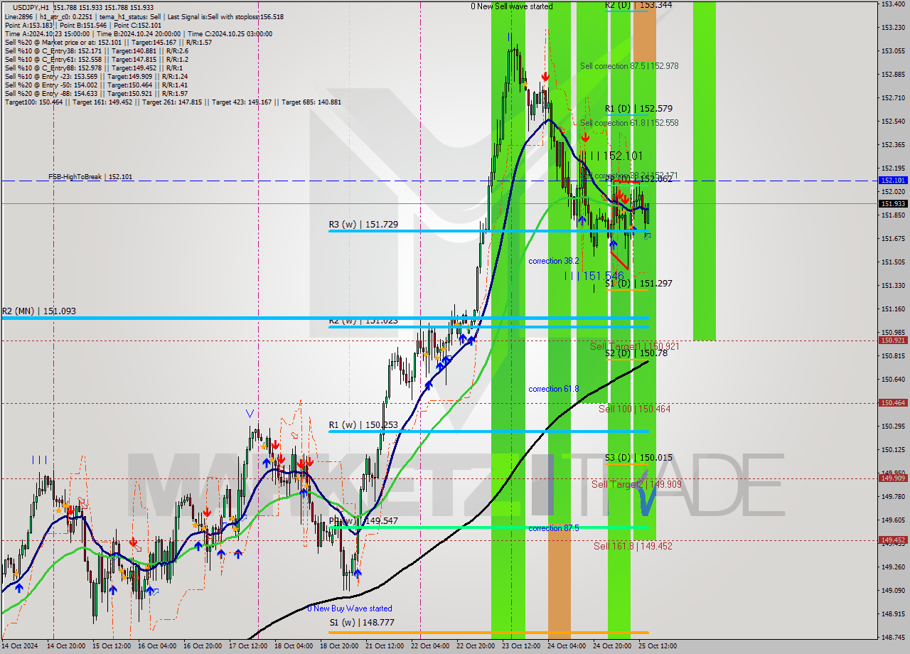Click 'Sell %20 @ Market price' info line

pyautogui.click(x=108, y=42)
